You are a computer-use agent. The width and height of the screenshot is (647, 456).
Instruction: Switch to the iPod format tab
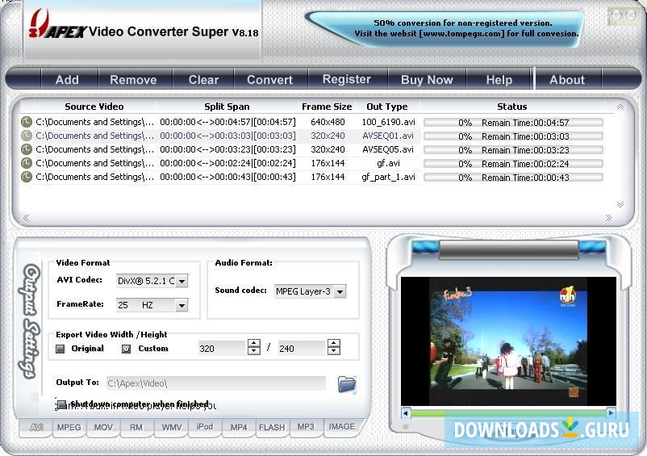[205, 427]
